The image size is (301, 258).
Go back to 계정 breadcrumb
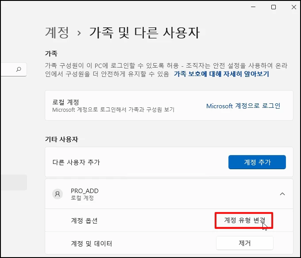point(57,33)
